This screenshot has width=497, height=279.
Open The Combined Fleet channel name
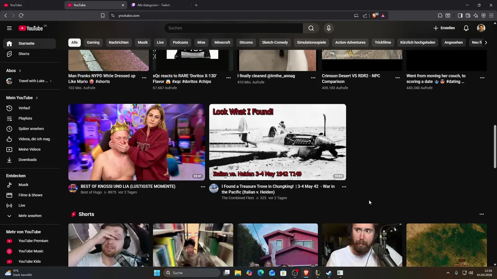click(238, 198)
